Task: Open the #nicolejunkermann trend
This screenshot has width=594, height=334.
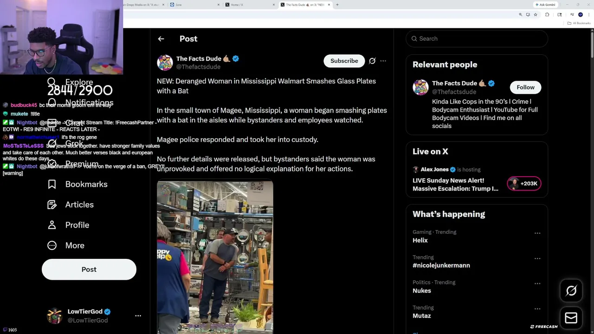Action: (x=441, y=265)
